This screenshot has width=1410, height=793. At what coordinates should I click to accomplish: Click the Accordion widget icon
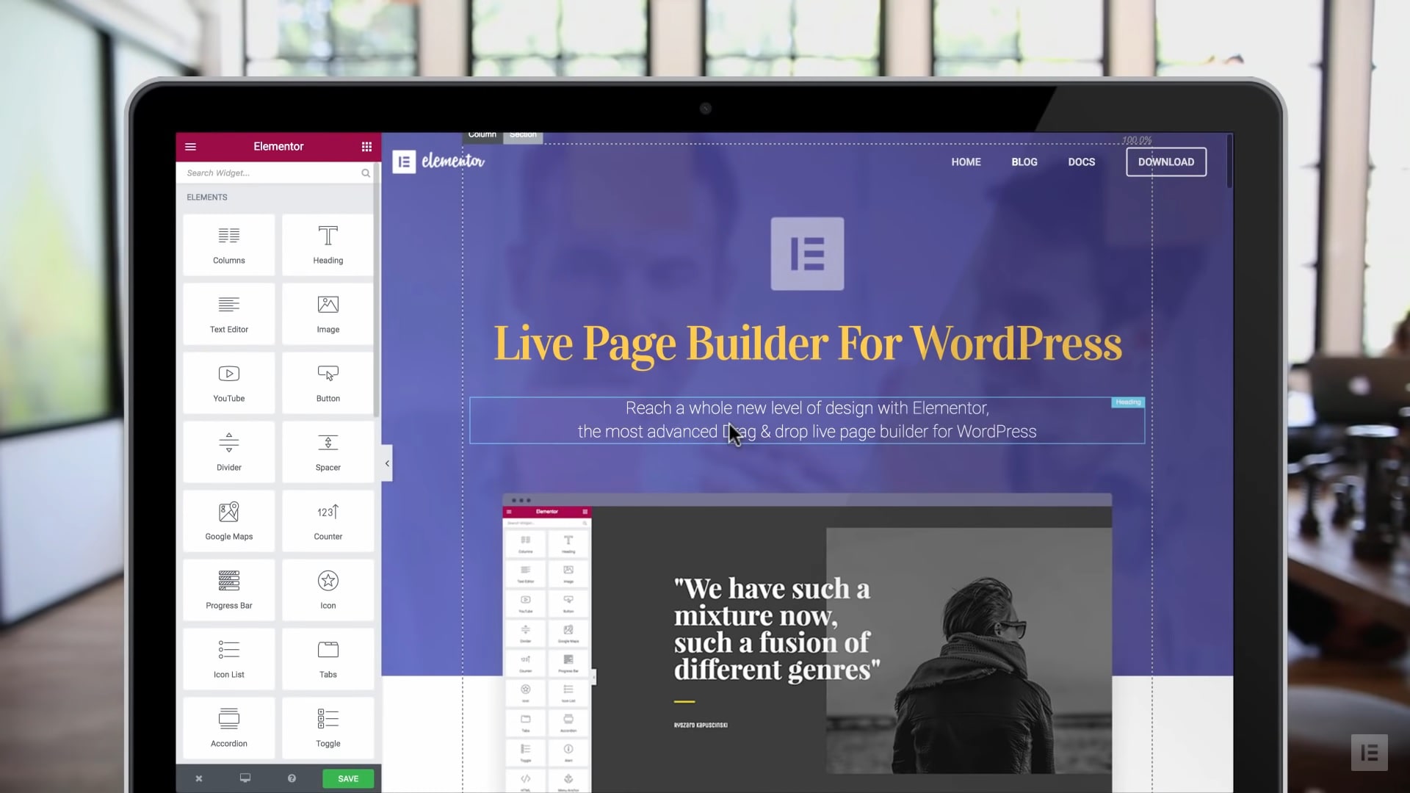pos(228,726)
